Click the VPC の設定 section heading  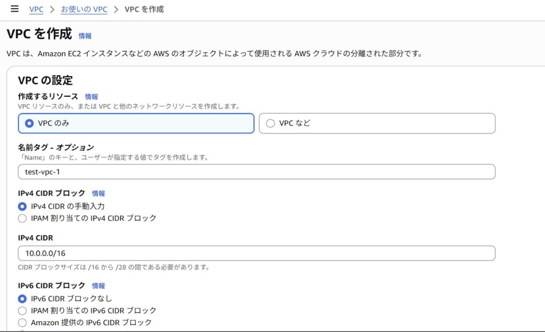(x=45, y=80)
